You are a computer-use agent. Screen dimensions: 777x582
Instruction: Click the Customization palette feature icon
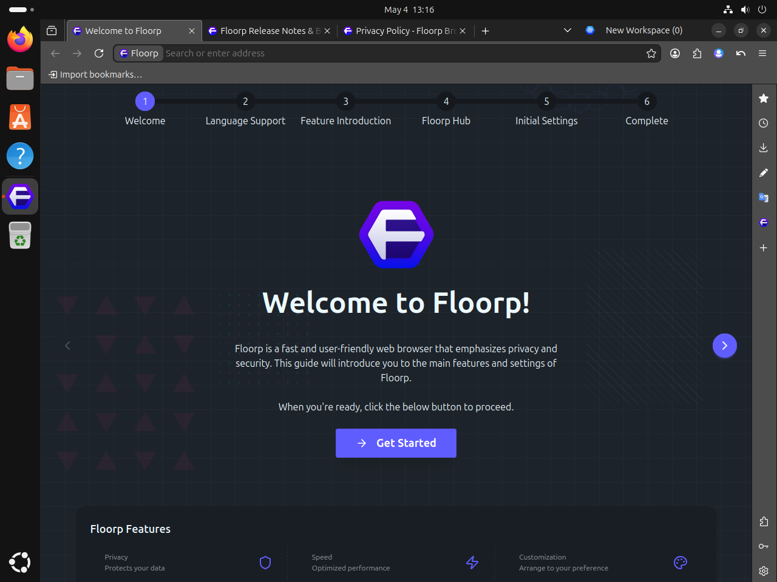click(680, 563)
